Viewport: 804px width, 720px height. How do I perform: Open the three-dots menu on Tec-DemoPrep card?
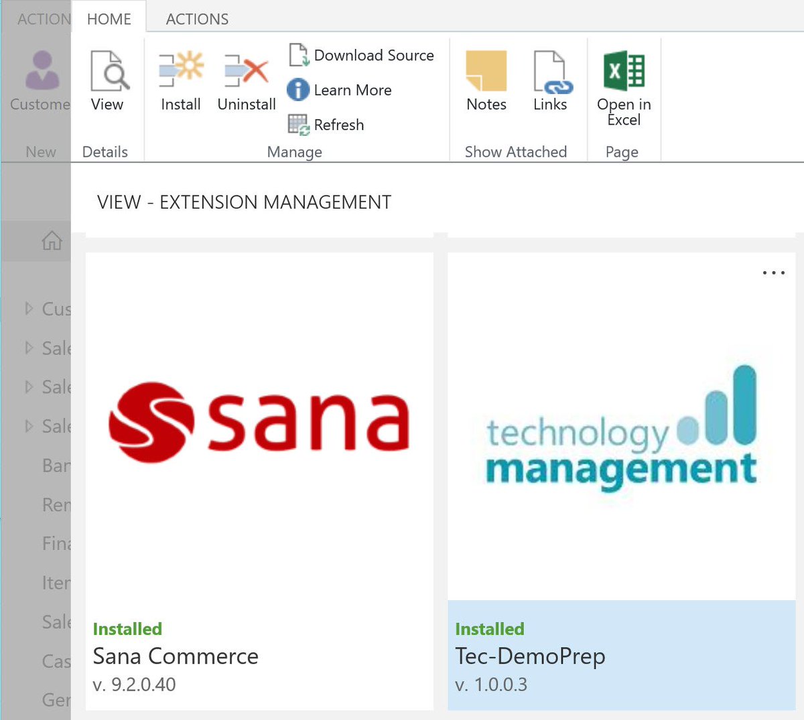pyautogui.click(x=774, y=273)
